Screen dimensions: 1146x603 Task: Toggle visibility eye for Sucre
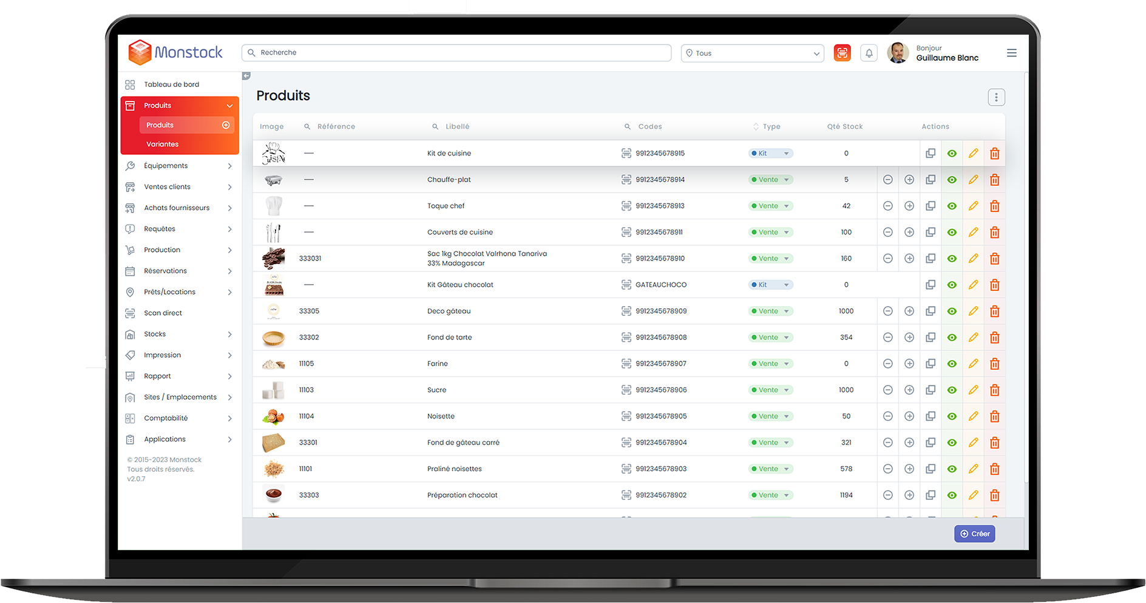pyautogui.click(x=952, y=390)
